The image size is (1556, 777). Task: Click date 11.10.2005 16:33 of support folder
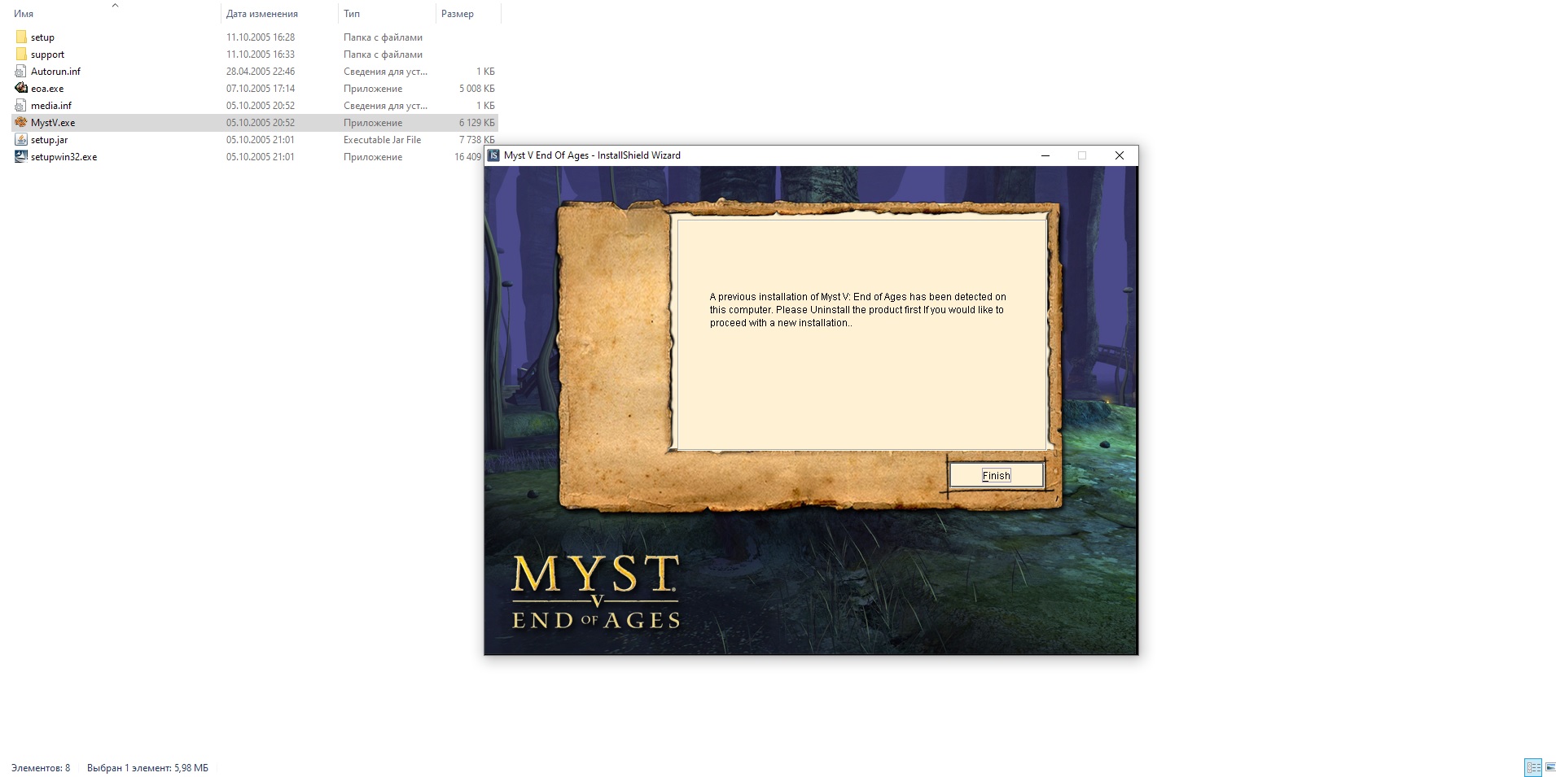tap(261, 55)
